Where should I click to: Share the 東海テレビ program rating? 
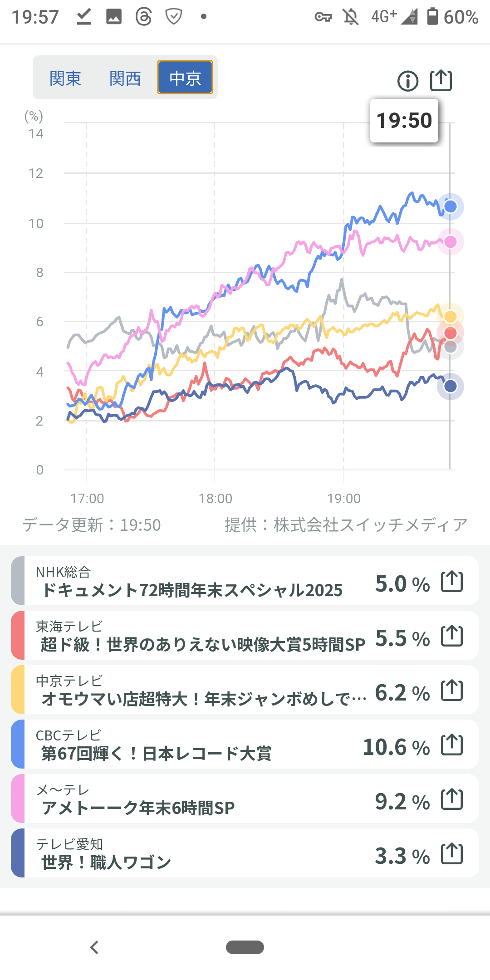tap(452, 636)
